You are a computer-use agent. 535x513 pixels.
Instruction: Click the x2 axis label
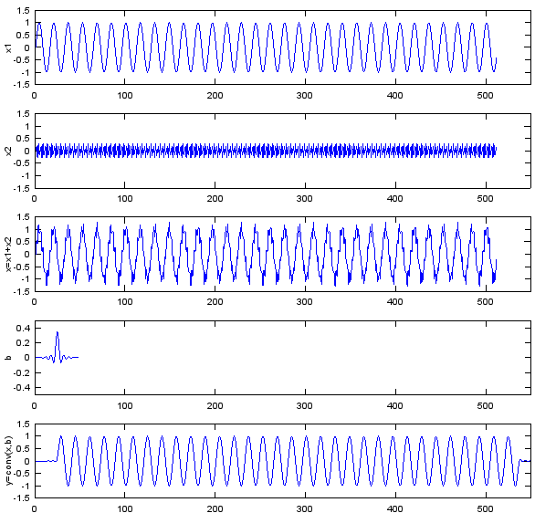pyautogui.click(x=8, y=152)
